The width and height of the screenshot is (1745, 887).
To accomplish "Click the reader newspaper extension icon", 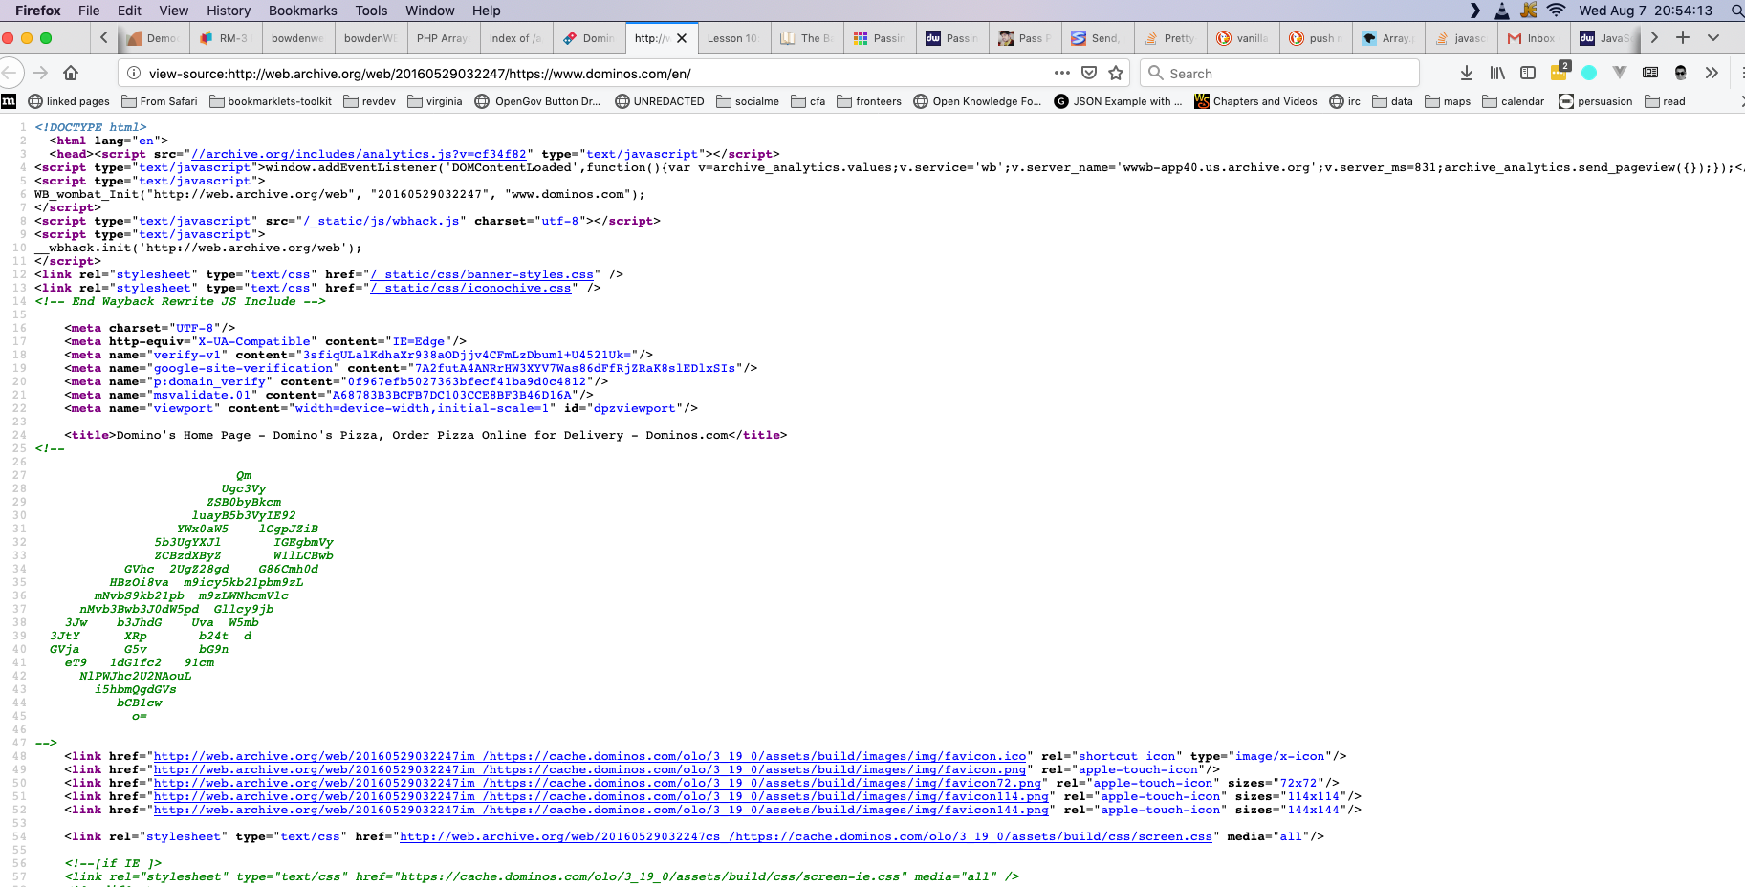I will 1650,73.
